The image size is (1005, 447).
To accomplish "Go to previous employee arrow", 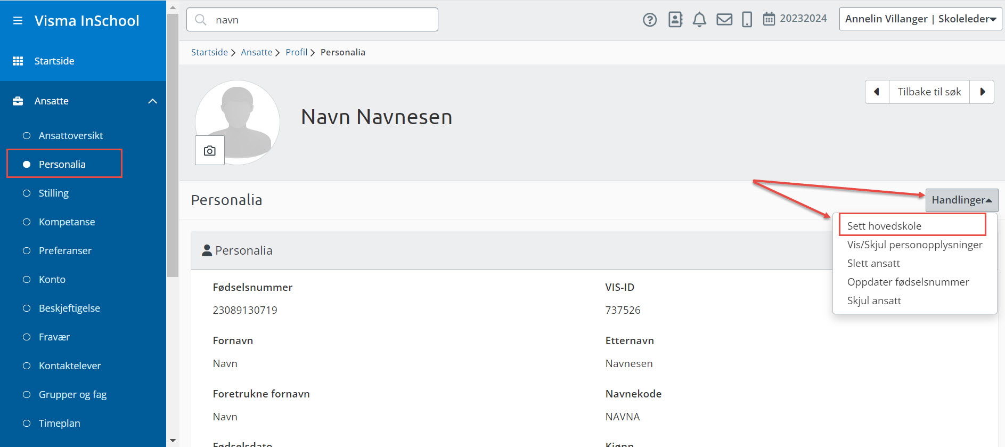I will (x=877, y=92).
